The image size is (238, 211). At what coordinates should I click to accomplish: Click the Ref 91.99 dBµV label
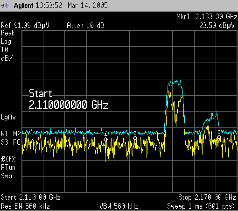(25, 26)
